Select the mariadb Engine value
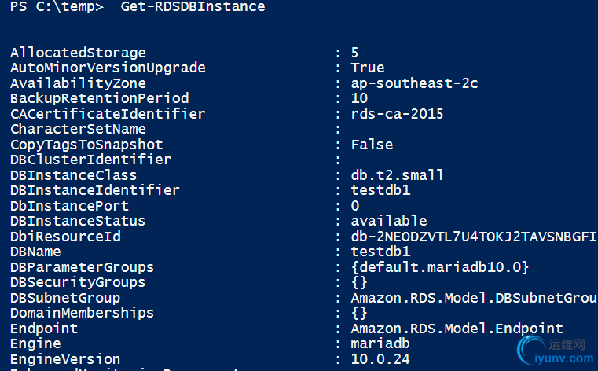The width and height of the screenshot is (598, 371). click(x=380, y=343)
